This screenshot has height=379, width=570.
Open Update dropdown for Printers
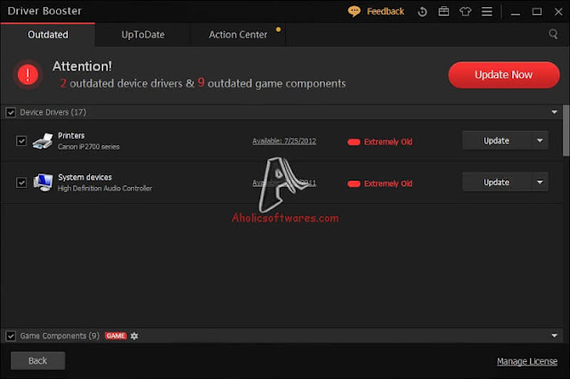[540, 141]
